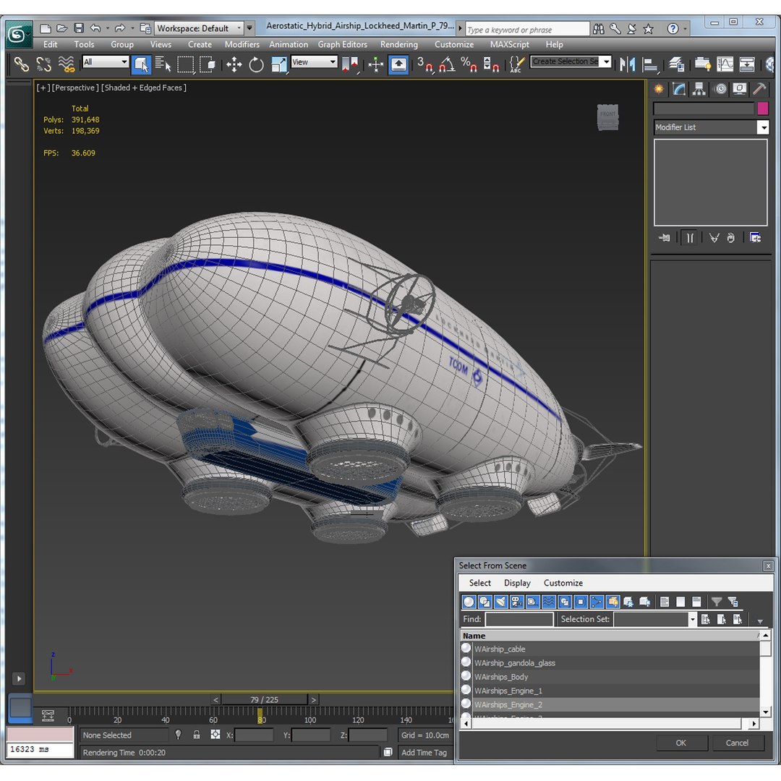This screenshot has width=781, height=781.
Task: Open the Hierarchy command panel tab
Action: pos(699,89)
